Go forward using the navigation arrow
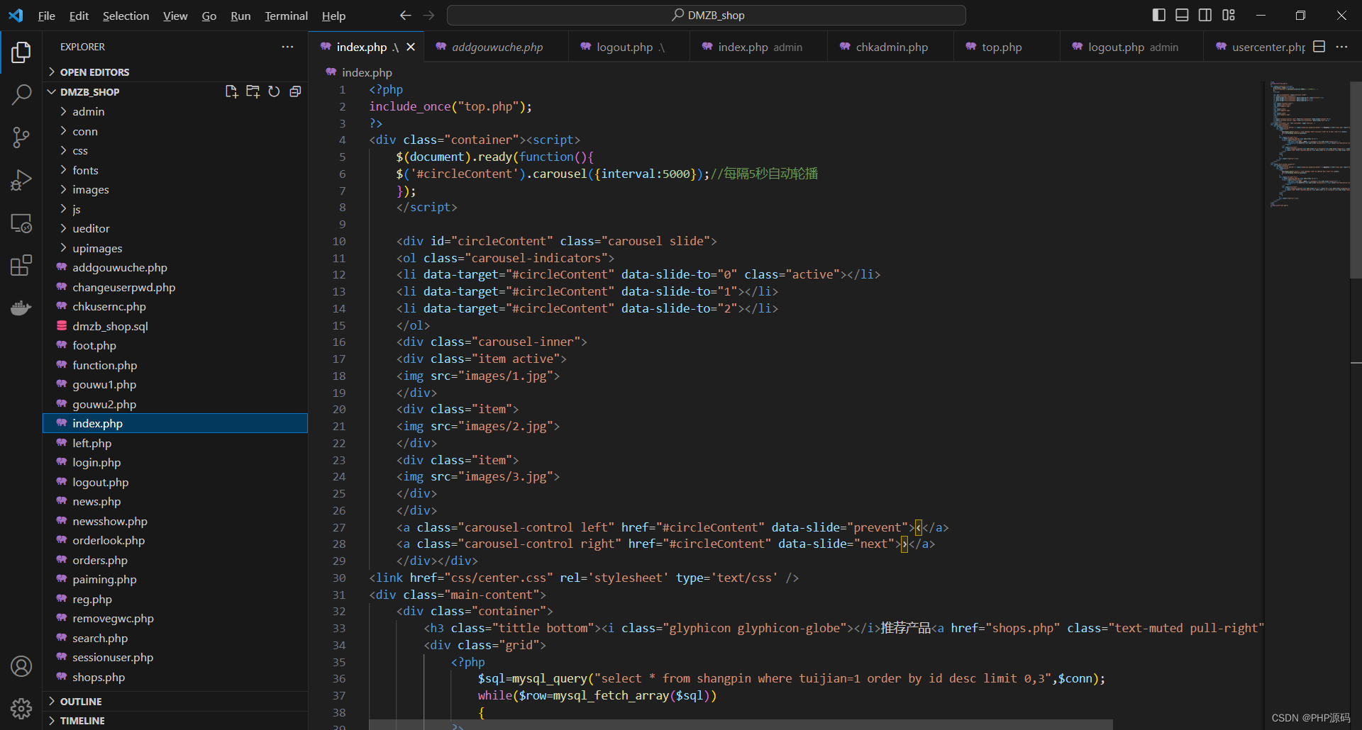The width and height of the screenshot is (1362, 730). coord(428,16)
